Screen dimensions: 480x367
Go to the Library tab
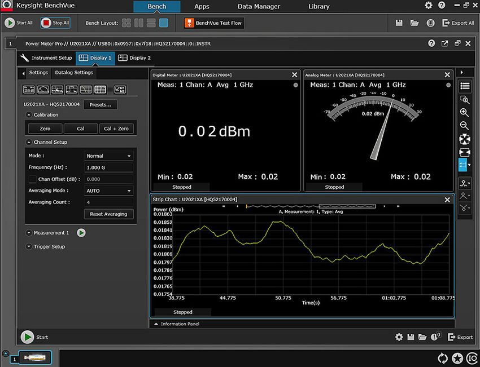[x=319, y=6]
